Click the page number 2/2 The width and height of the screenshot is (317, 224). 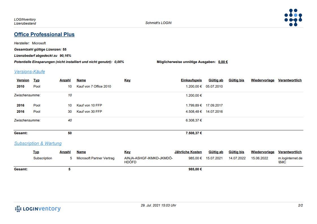[300, 205]
